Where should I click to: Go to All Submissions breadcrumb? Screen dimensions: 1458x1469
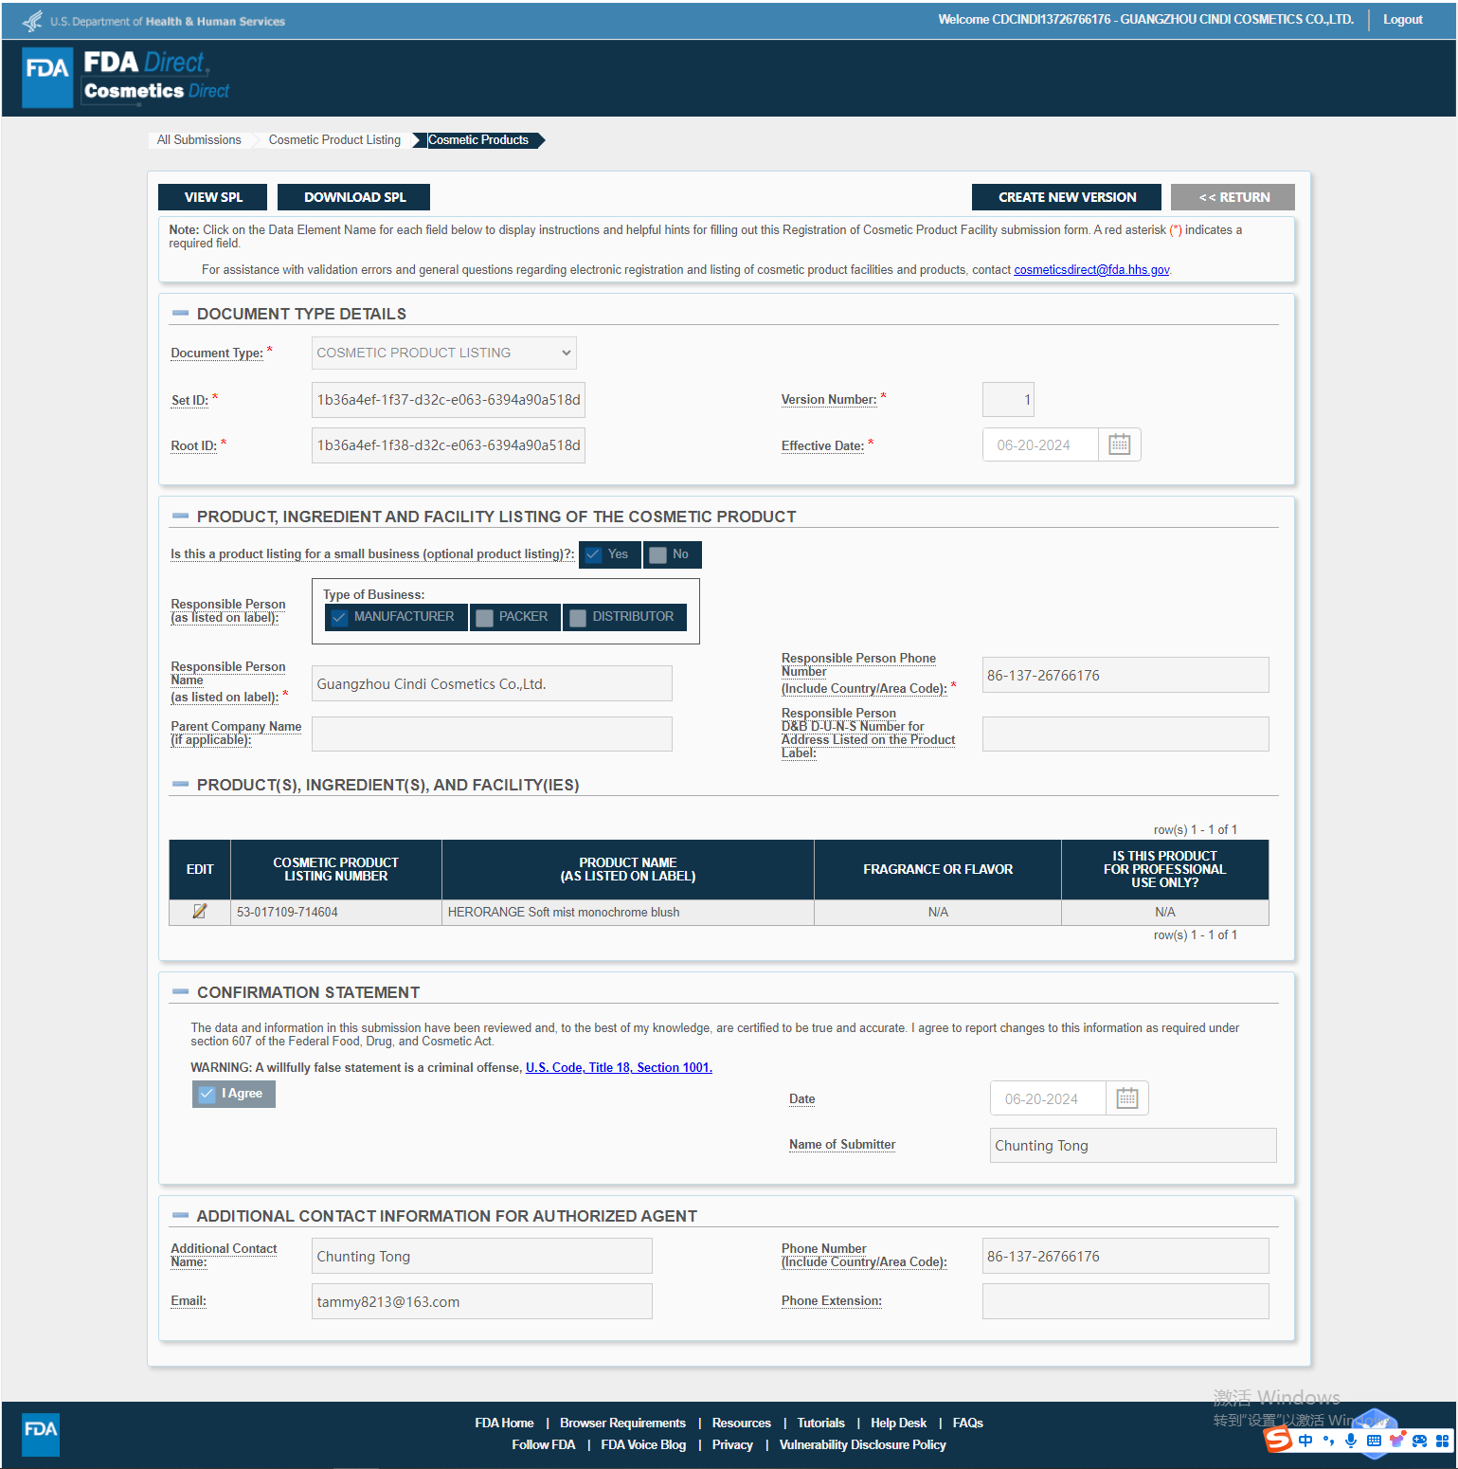199,140
